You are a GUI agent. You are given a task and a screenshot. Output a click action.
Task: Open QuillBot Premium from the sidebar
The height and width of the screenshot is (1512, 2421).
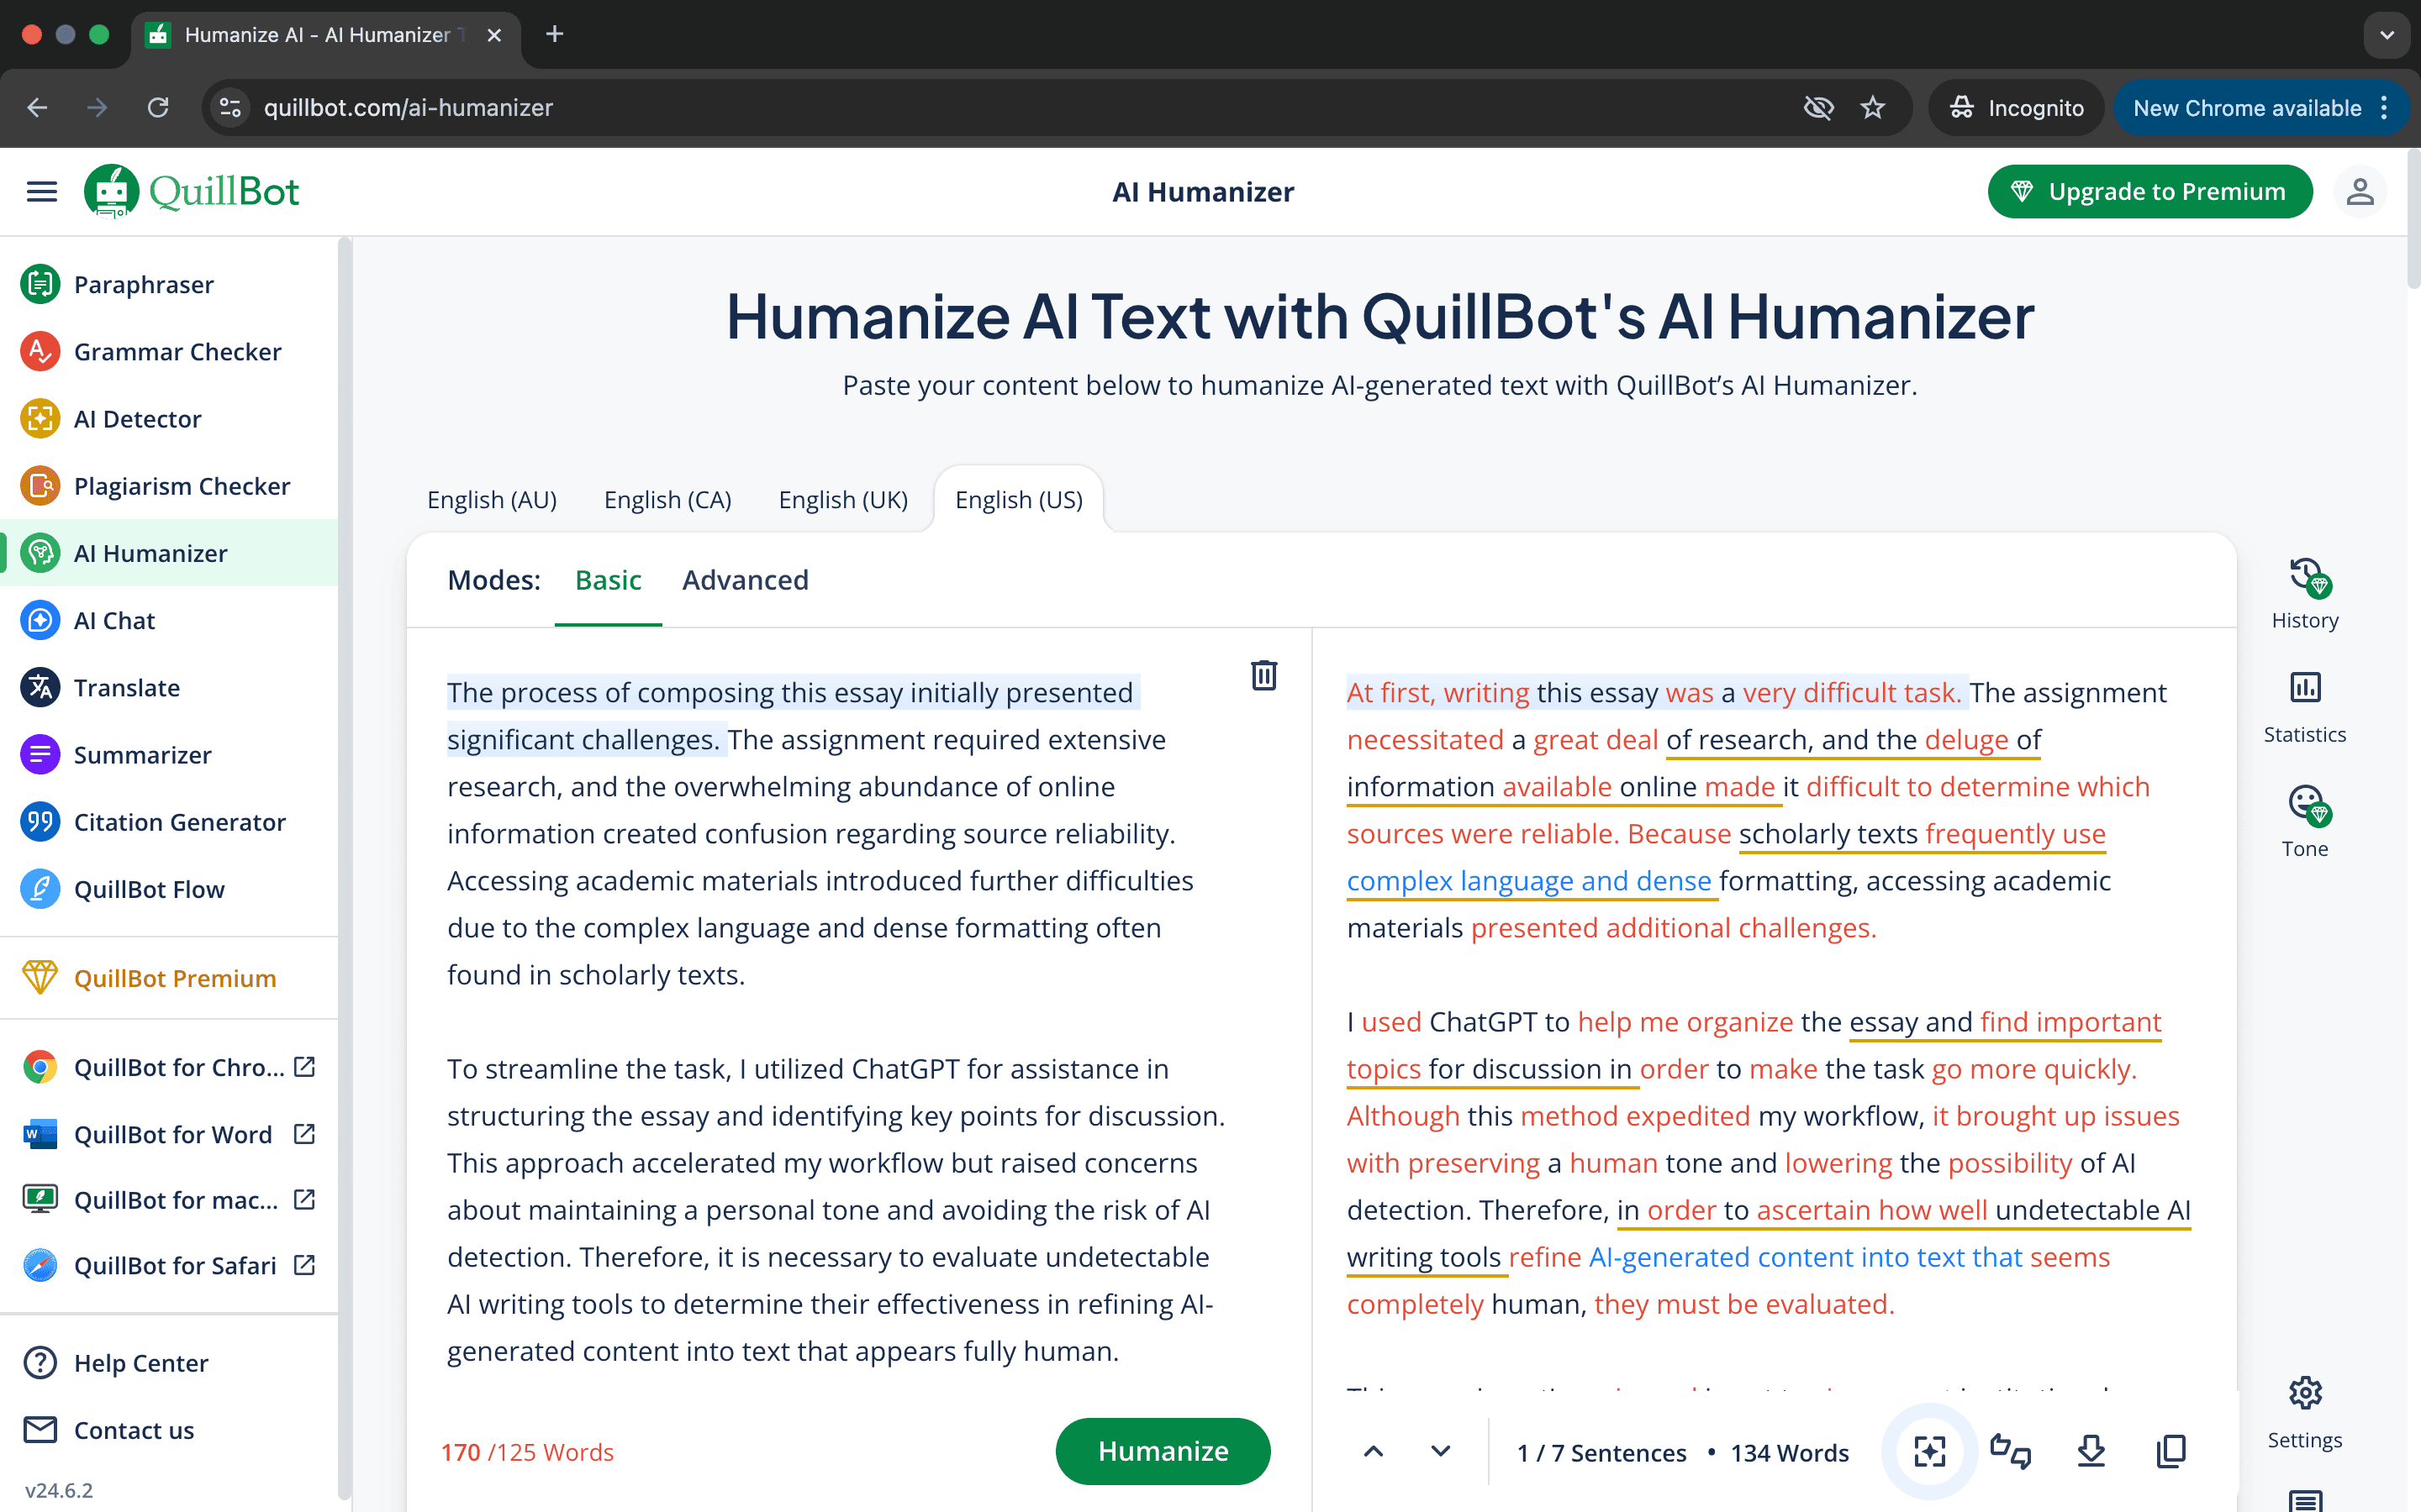click(x=169, y=978)
